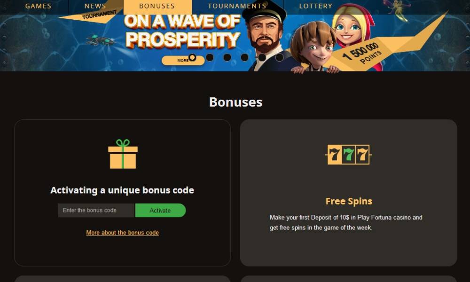
Task: Focus the Enter the bonus code field
Action: coord(96,211)
